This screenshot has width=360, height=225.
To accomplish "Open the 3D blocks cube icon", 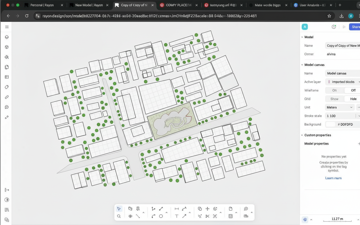I will pos(7,47).
